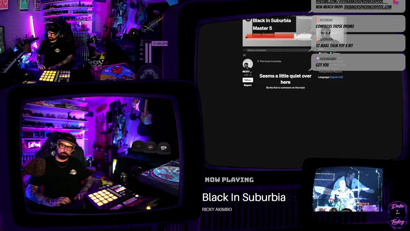Image resolution: width=410 pixels, height=231 pixels.
Task: Click the 'TO MAKE THEM POP A BIT' chat message
Action: click(x=334, y=46)
